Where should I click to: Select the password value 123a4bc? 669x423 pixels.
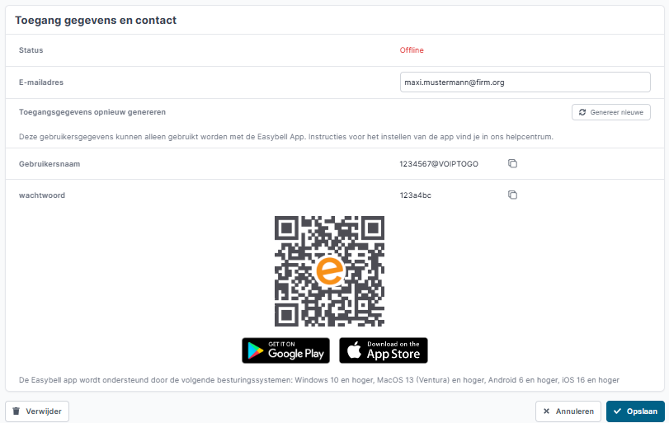(x=415, y=195)
